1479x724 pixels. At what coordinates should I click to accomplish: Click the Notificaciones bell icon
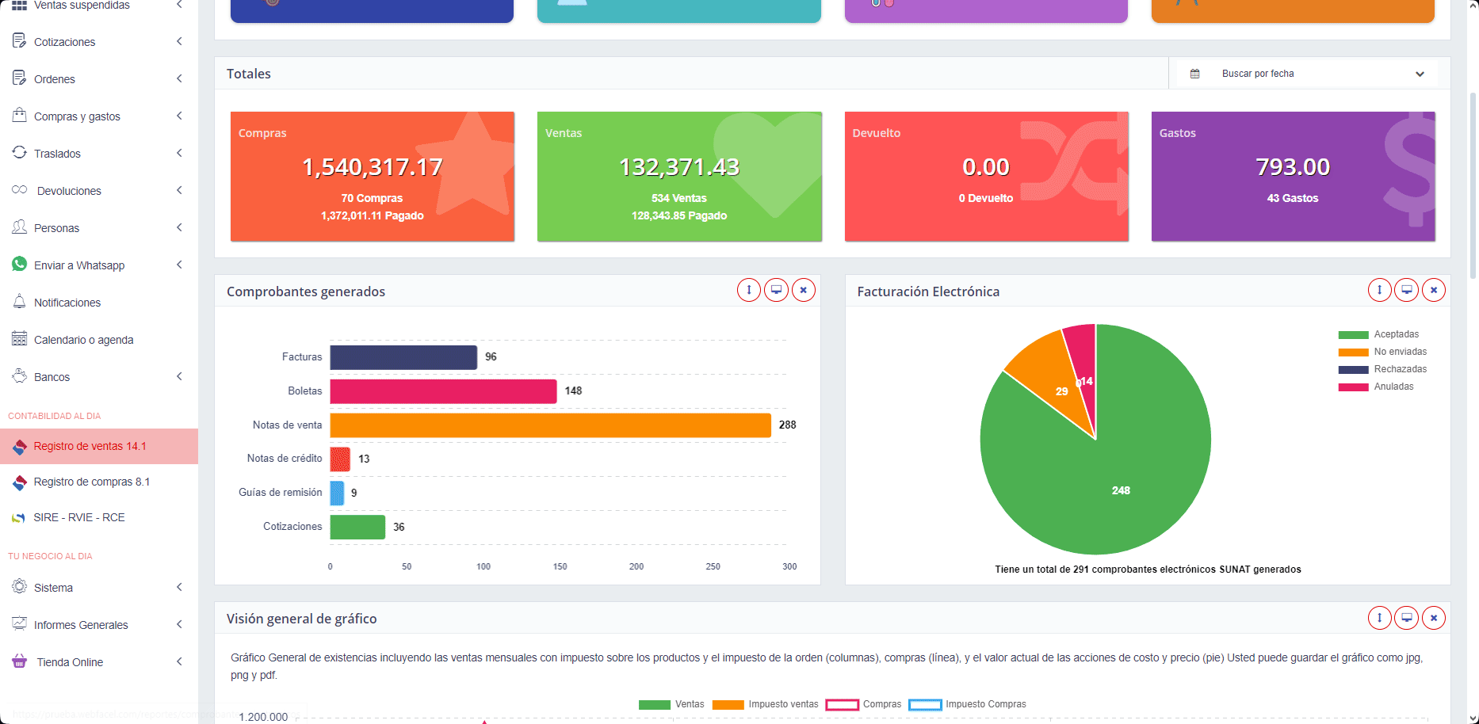pos(20,302)
